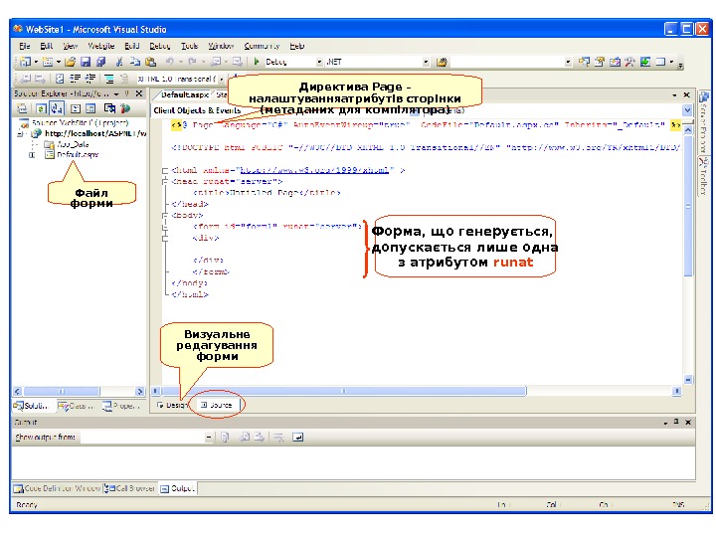Open Solution Explorer via toolbar icon

tap(584, 62)
